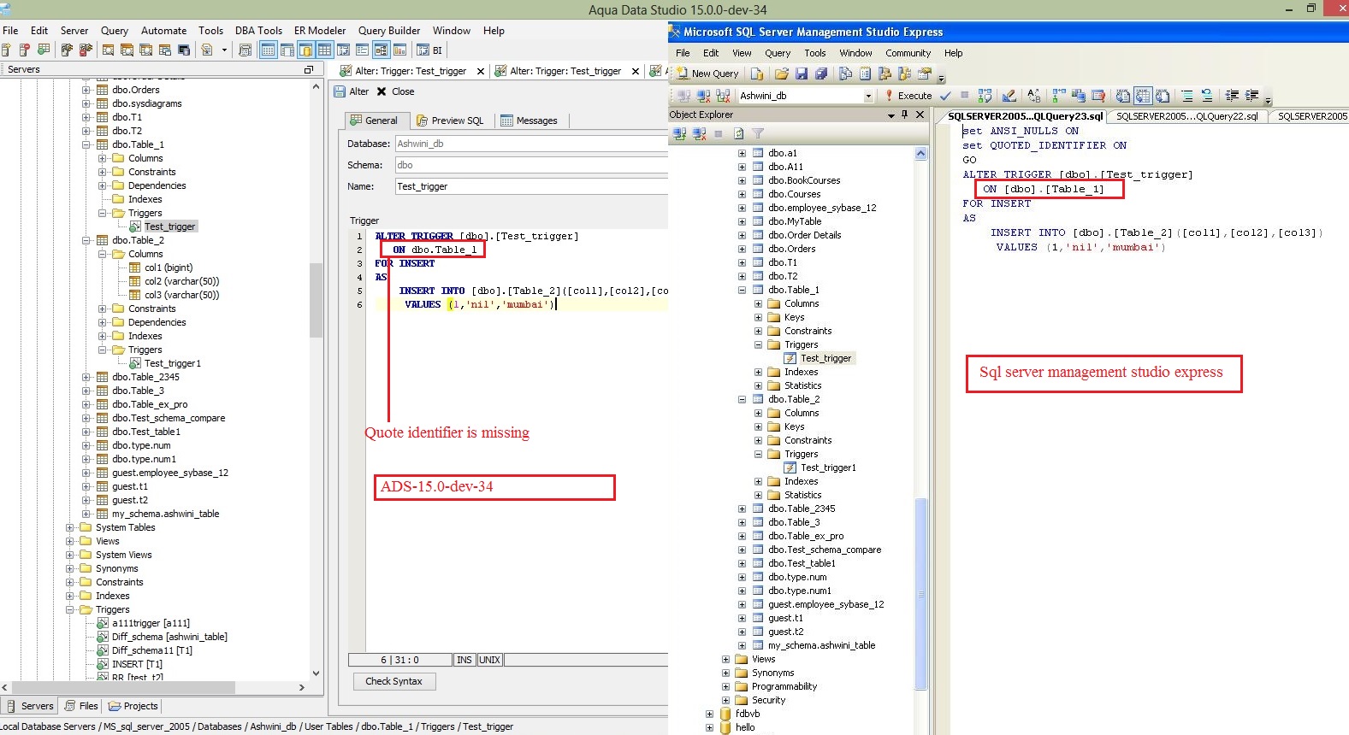Close the first Alter Trigger tab
Viewport: 1349px width, 735px height.
(x=481, y=72)
